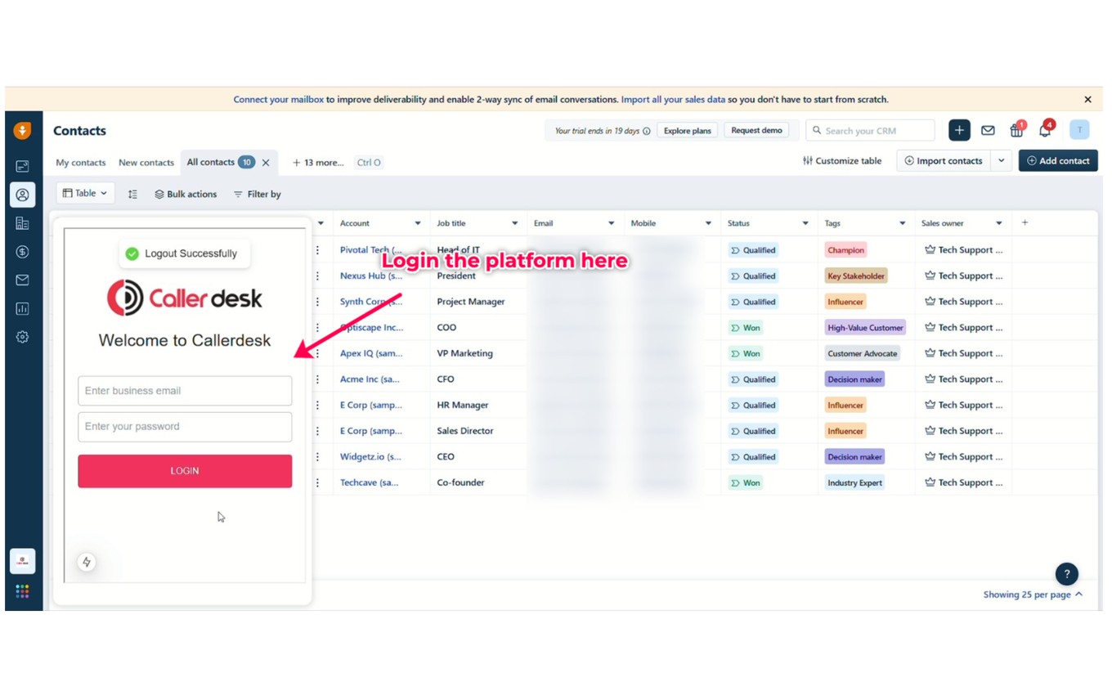The height and width of the screenshot is (695, 1112).
Task: Click the Industry Expert tag
Action: 854,482
